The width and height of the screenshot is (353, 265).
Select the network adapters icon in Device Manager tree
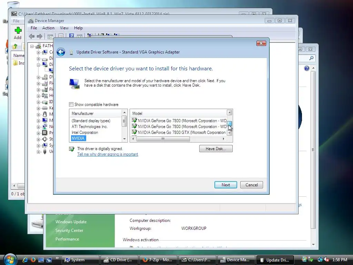tap(45, 127)
